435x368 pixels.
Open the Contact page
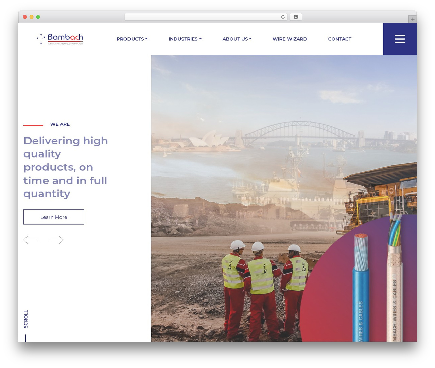coord(340,39)
